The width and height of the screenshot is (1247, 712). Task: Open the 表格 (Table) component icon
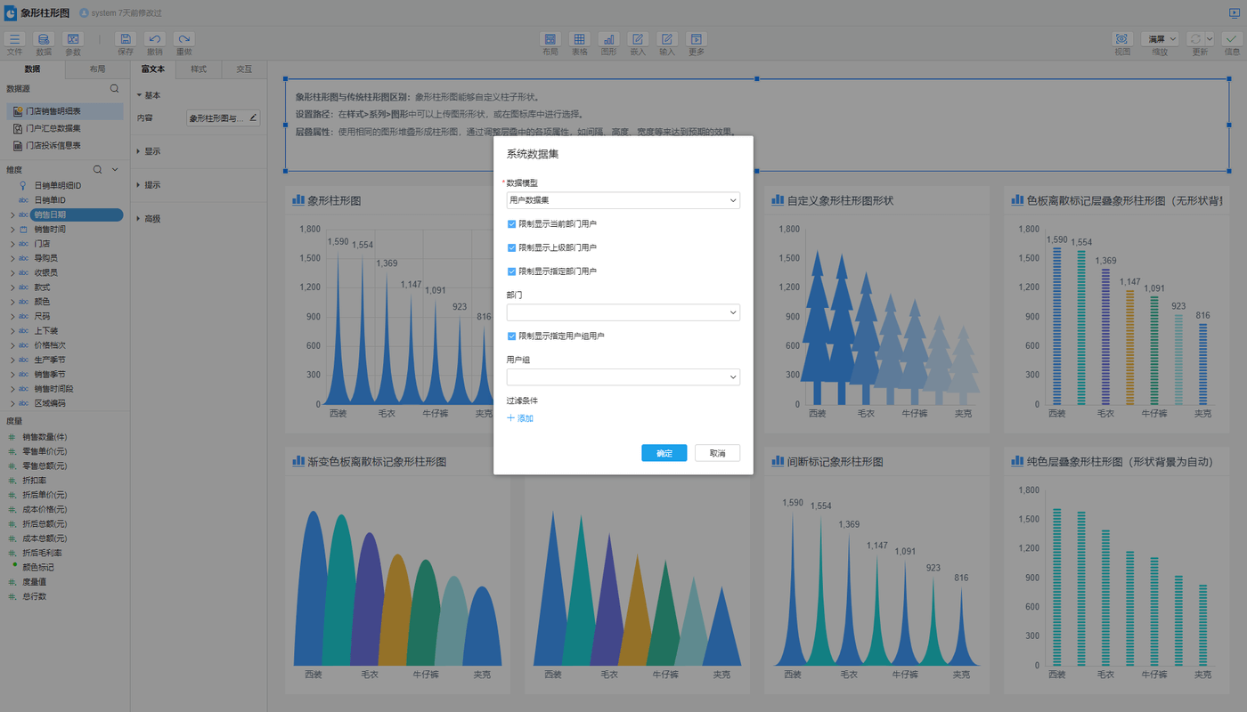579,40
